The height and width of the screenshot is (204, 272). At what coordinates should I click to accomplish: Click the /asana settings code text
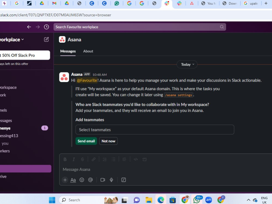pyautogui.click(x=179, y=95)
